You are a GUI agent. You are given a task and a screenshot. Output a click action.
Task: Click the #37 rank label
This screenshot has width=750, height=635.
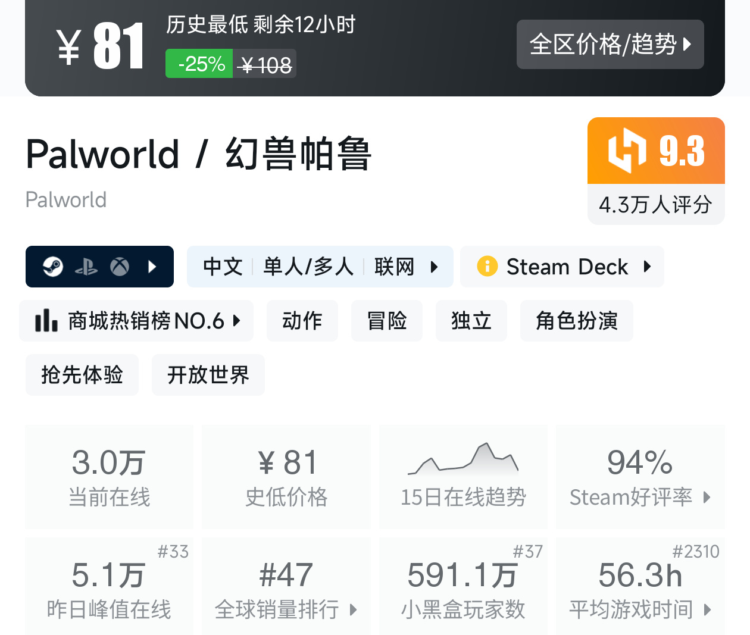click(528, 552)
